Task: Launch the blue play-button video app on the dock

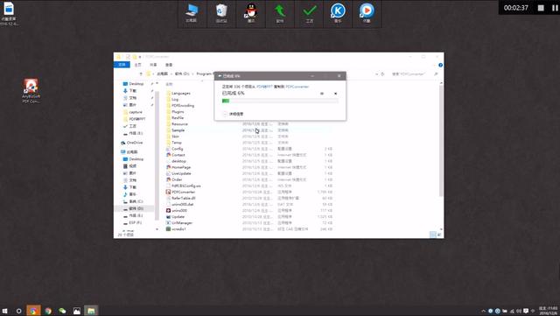Action: tap(367, 13)
